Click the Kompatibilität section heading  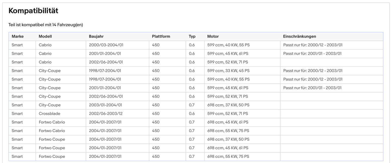(33, 11)
